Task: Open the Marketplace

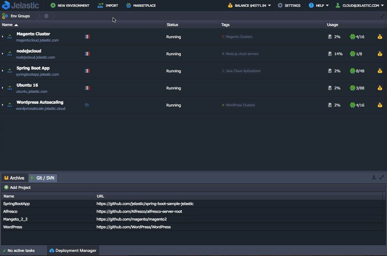Action: pos(141,5)
